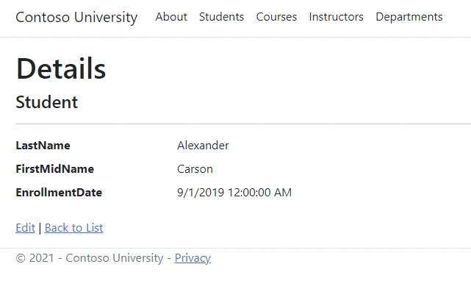The image size is (471, 289).
Task: Click the pipe separator beside Edit
Action: coord(40,228)
